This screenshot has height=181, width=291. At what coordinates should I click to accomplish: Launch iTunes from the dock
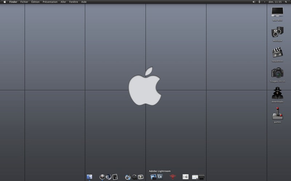(128, 177)
